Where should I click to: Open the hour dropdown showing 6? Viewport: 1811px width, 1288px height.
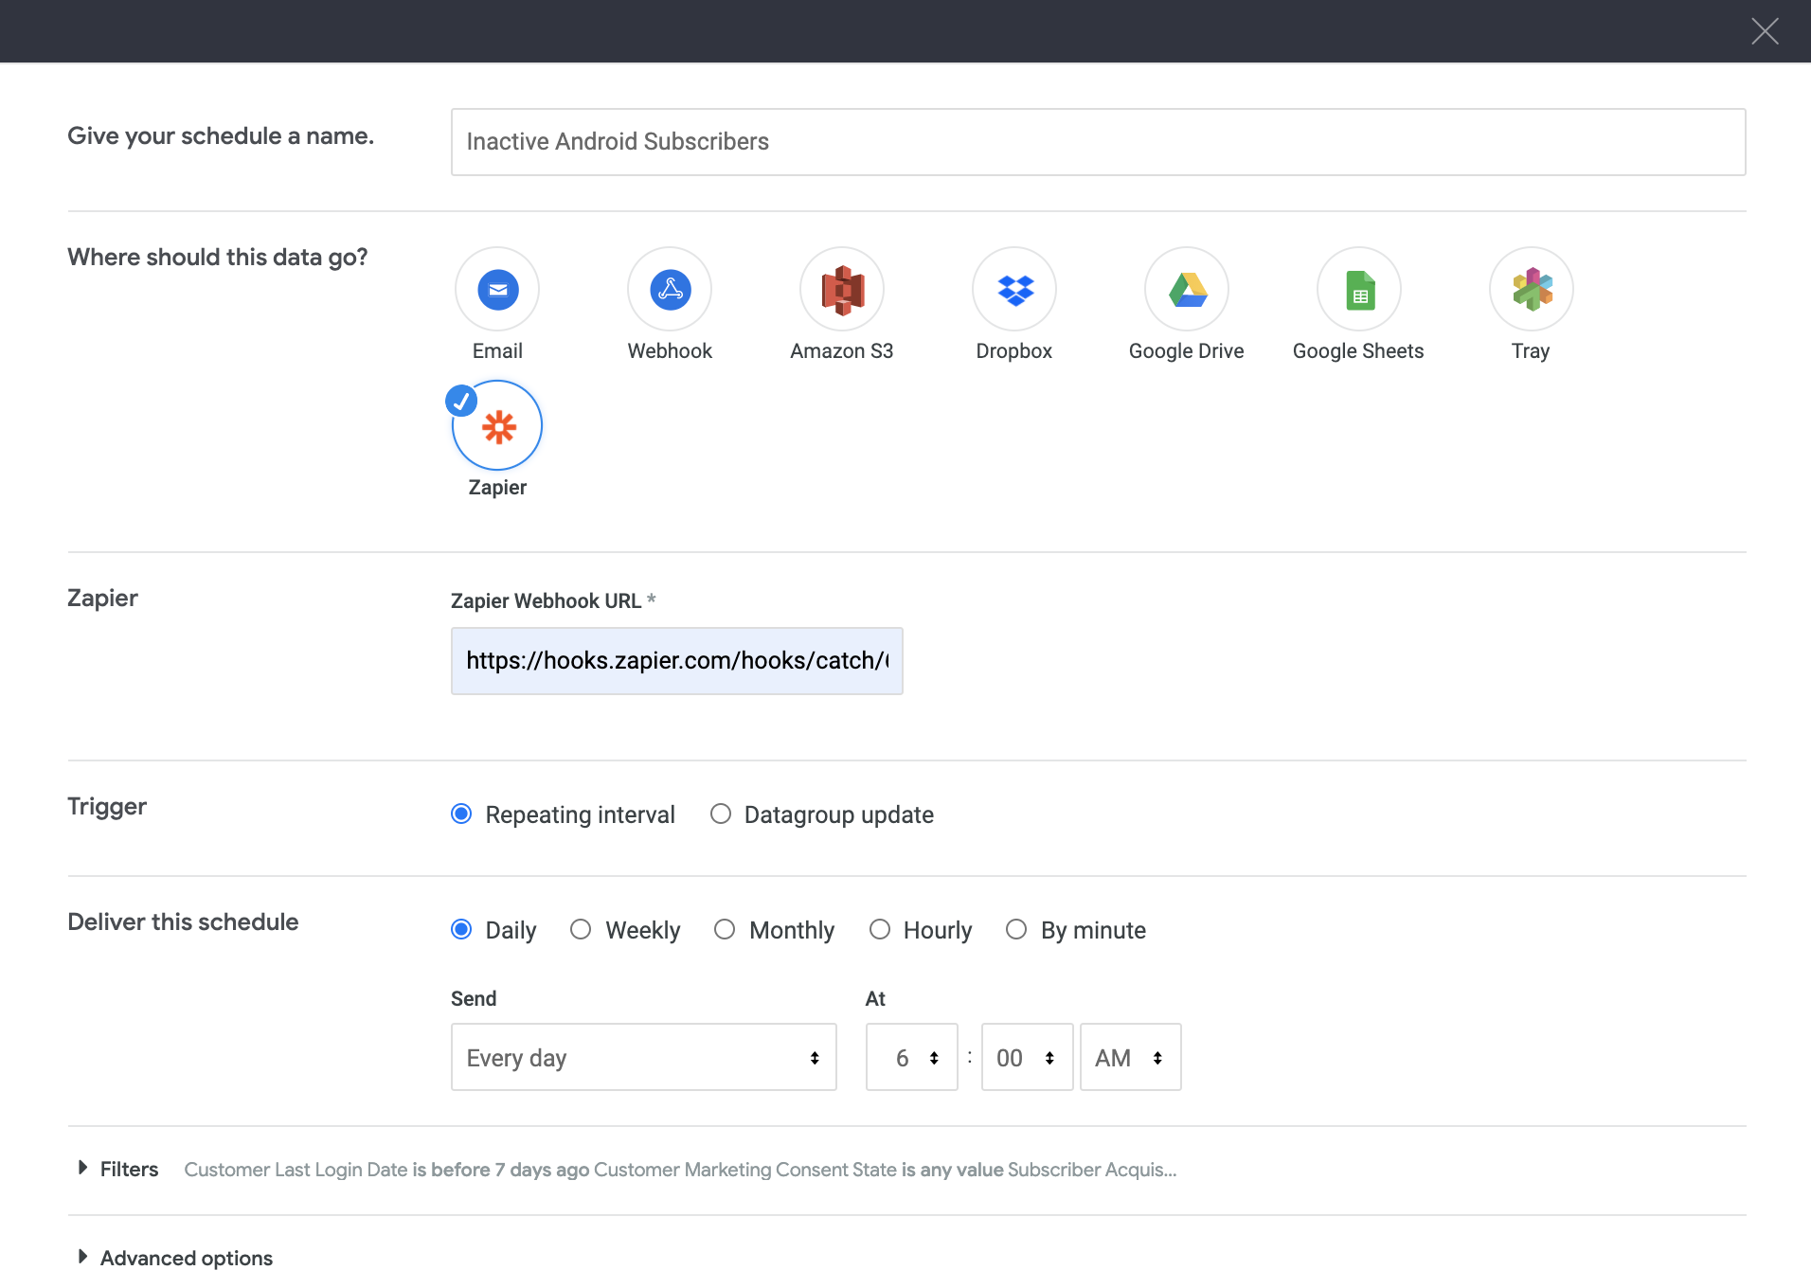(x=911, y=1057)
